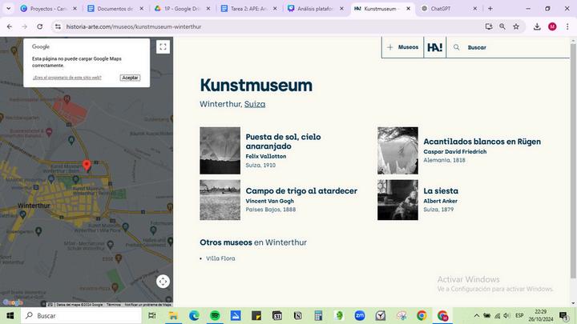Image resolution: width=577 pixels, height=324 pixels.
Task: Switch to the Documentos browser tab
Action: [116, 9]
